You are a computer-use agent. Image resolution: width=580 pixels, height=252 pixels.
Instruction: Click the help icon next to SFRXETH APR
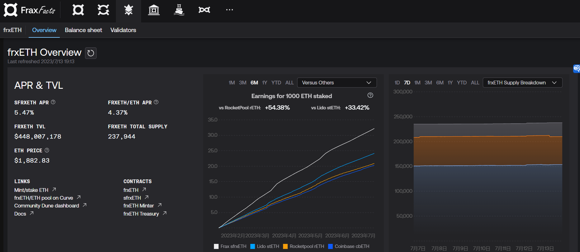53,102
